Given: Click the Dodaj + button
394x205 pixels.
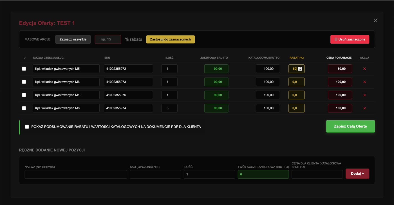Looking at the screenshot, I should [x=357, y=174].
